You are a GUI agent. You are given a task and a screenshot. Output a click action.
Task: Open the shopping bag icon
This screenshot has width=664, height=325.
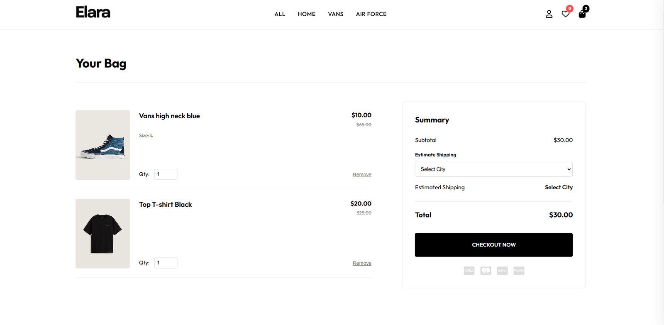pyautogui.click(x=582, y=14)
